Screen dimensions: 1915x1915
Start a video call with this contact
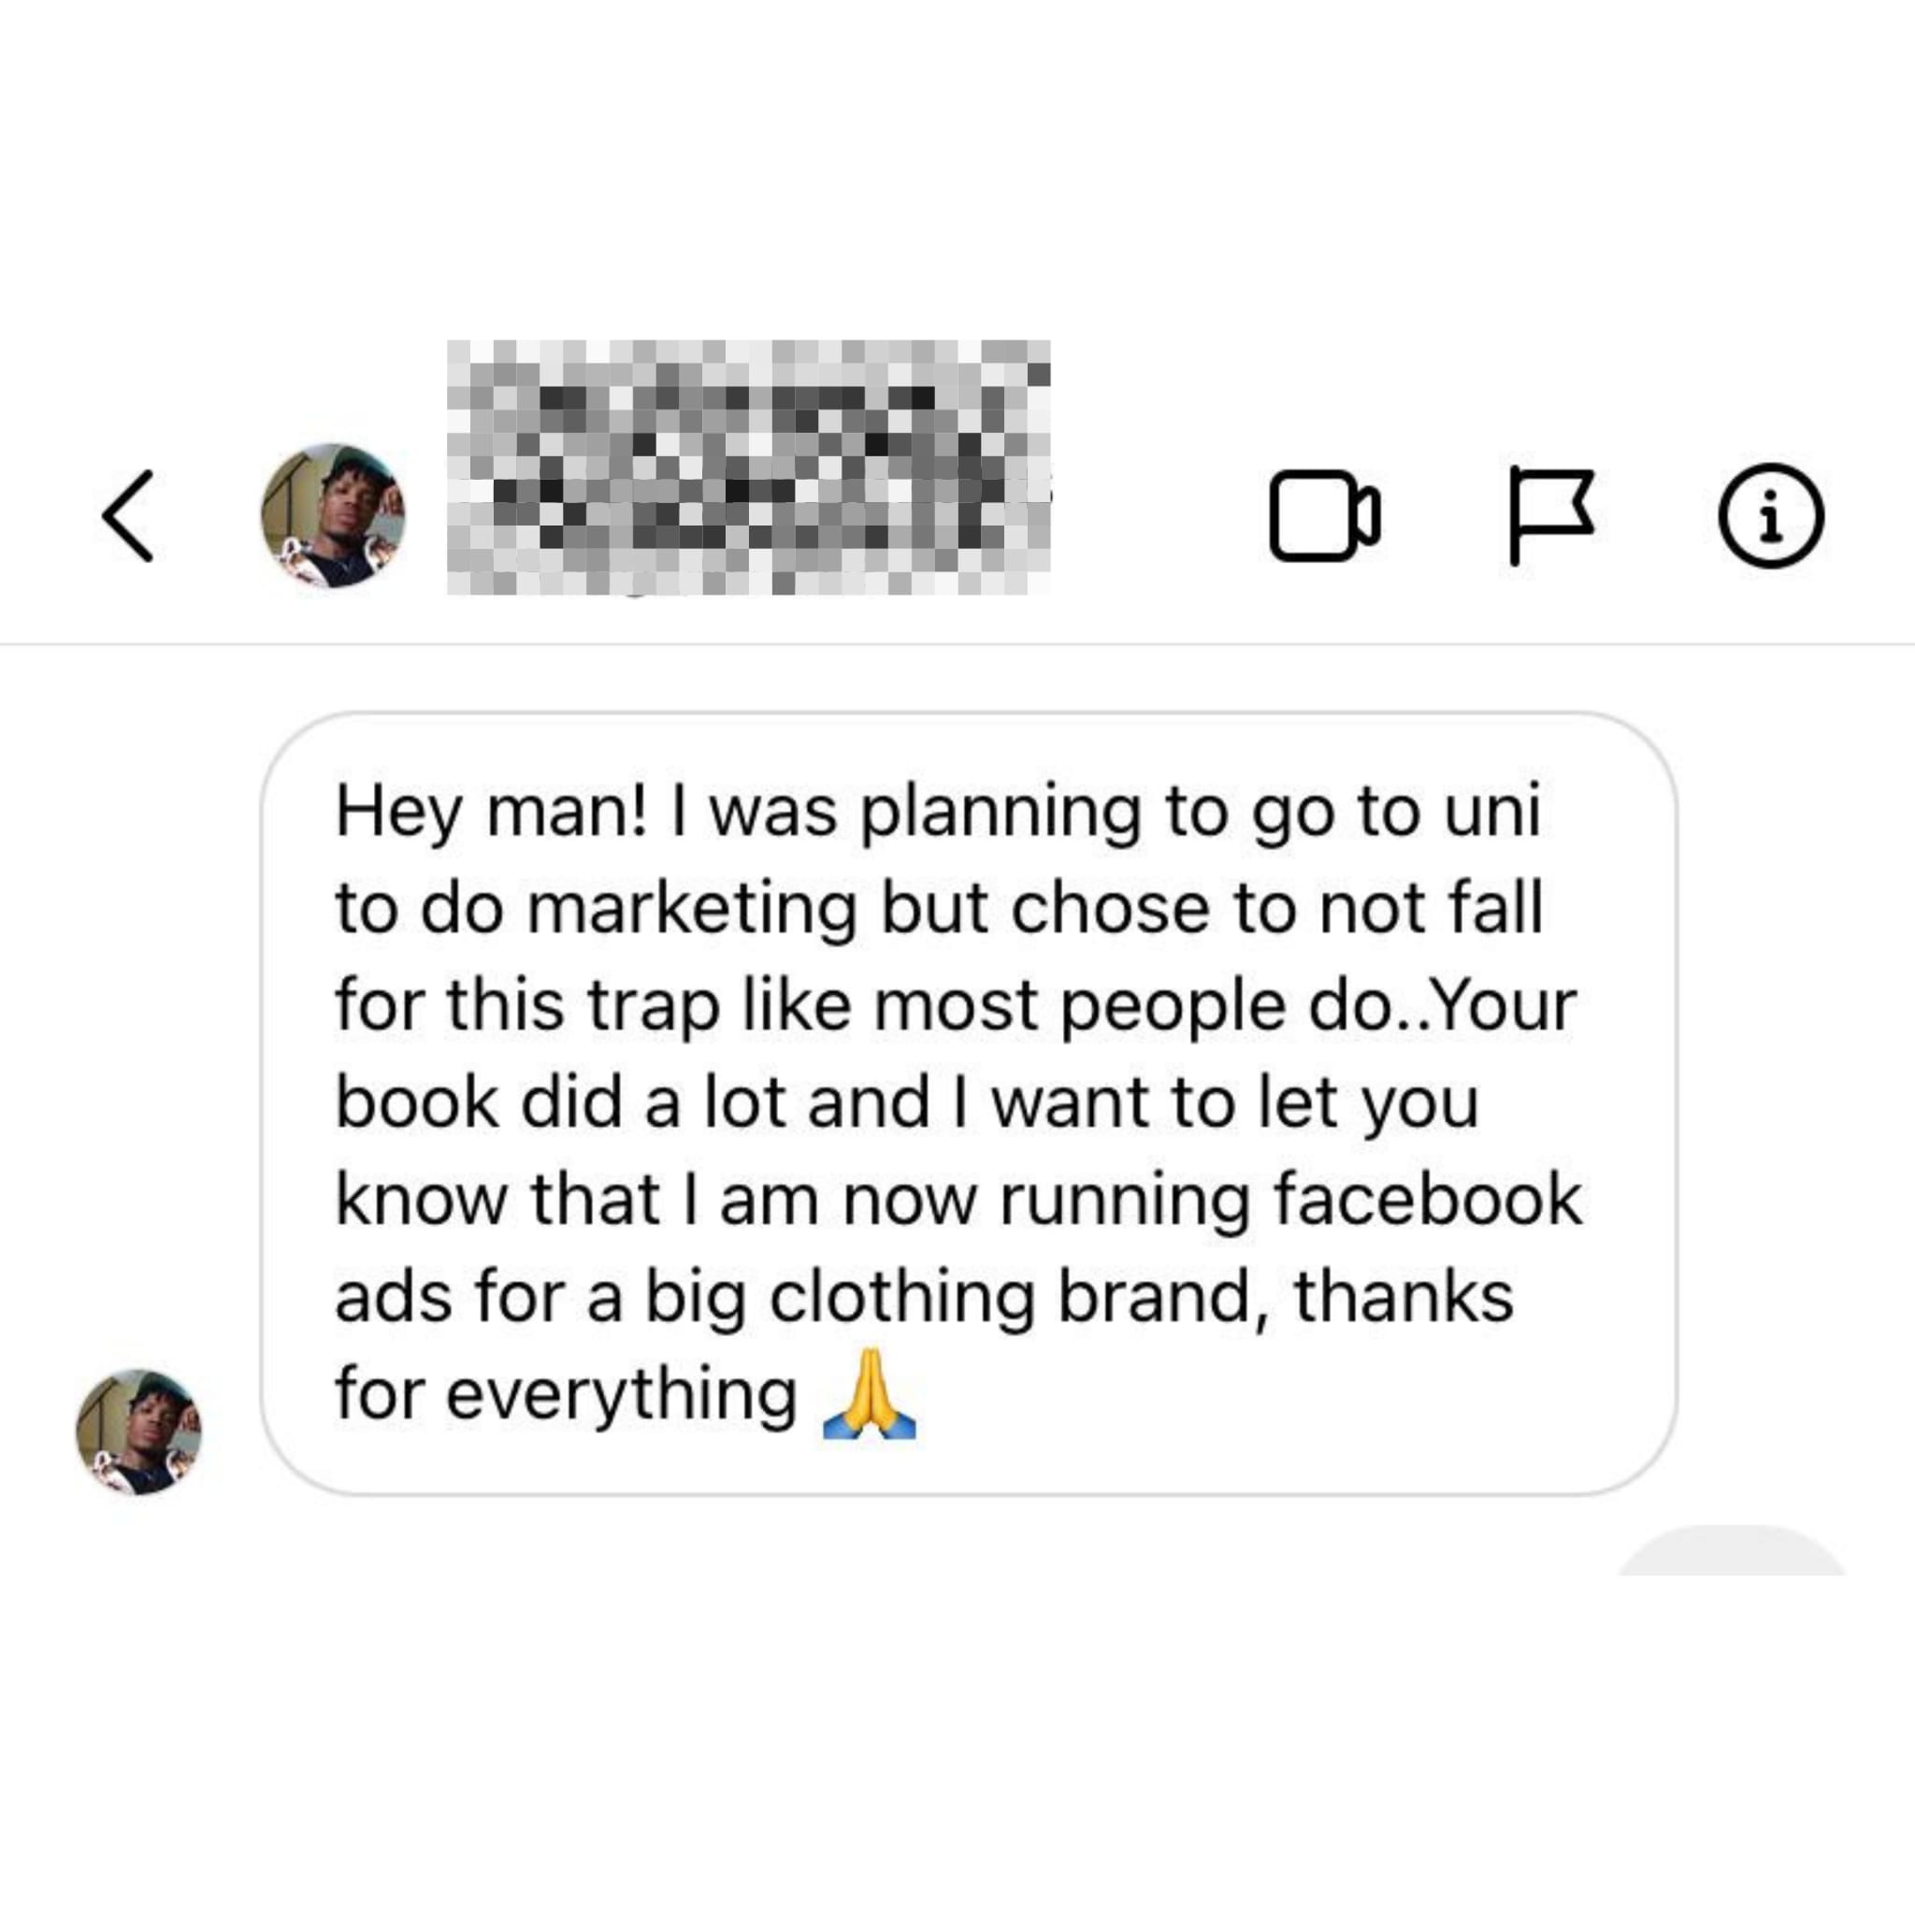click(x=1323, y=515)
